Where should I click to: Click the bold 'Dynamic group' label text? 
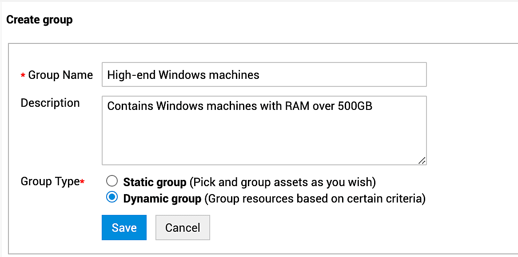pyautogui.click(x=162, y=199)
